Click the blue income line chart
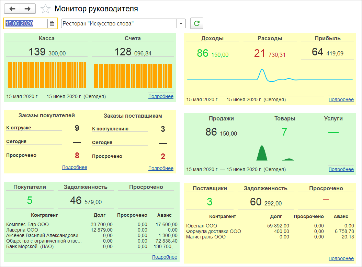Screen dimensions: 362x267 pos(270,77)
